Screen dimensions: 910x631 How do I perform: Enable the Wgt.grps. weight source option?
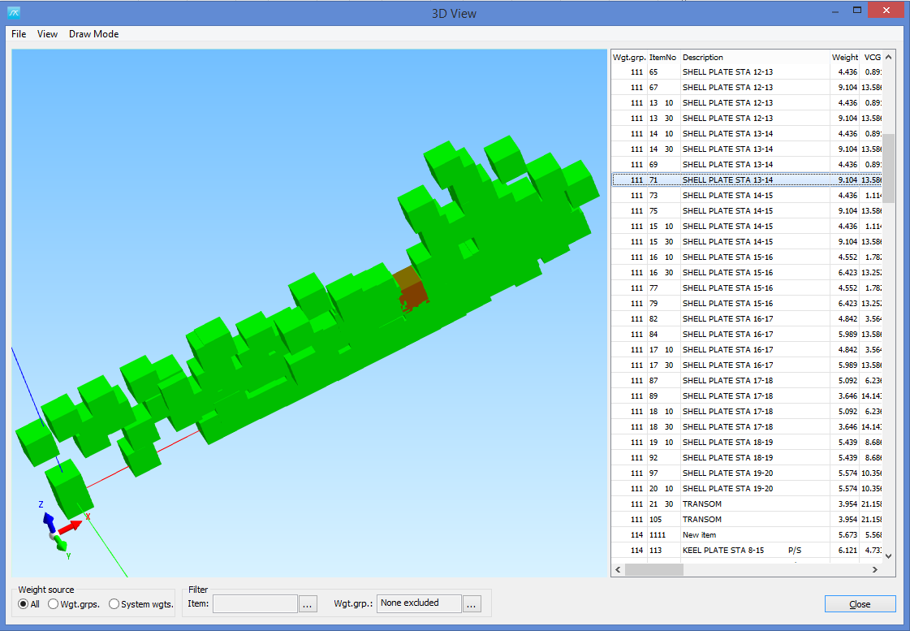click(52, 603)
